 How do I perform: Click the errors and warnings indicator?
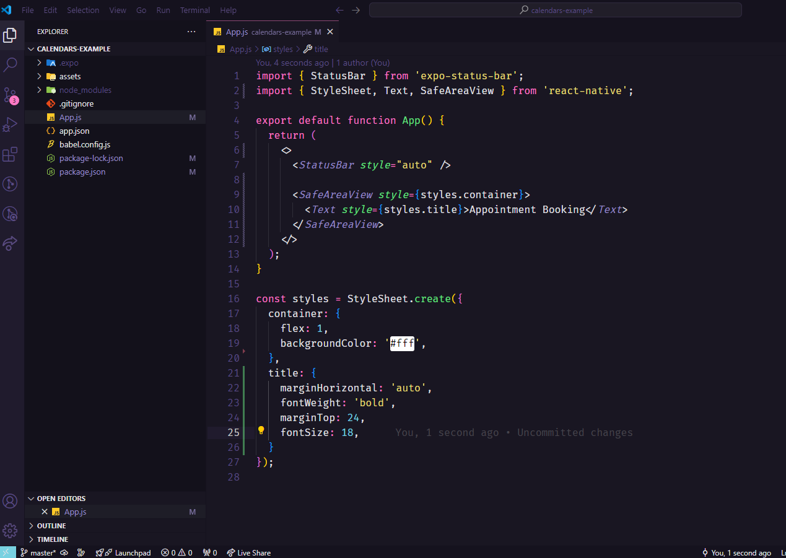tap(176, 552)
